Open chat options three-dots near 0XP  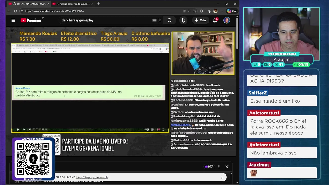click(219, 166)
